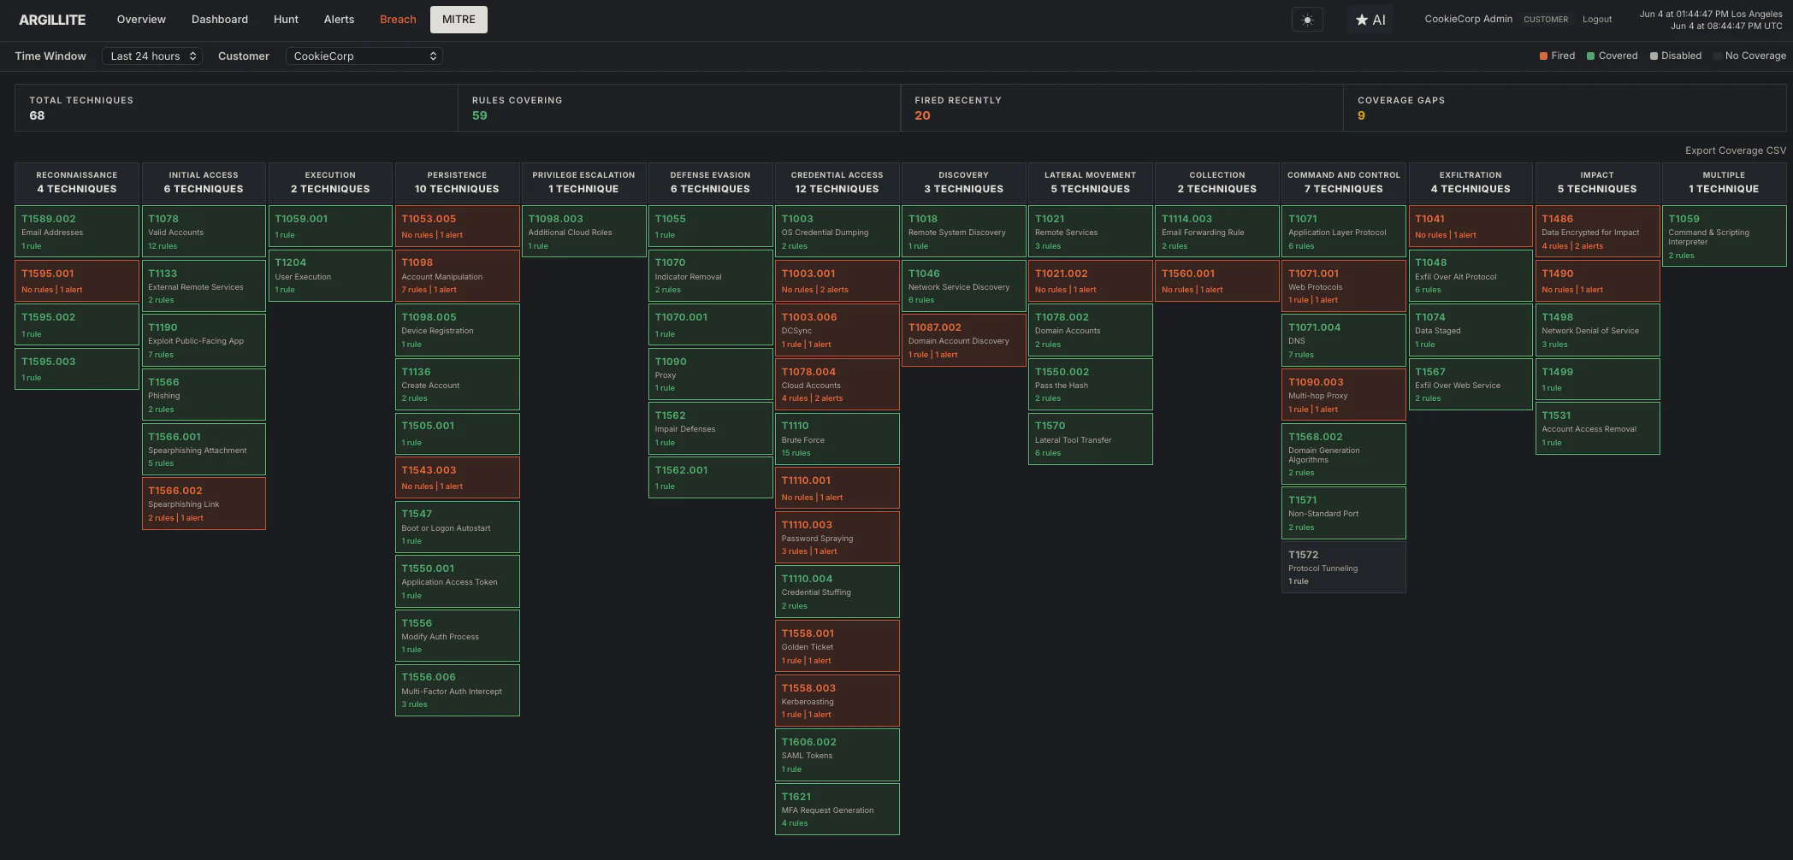Open T1531 Account Access Removal card
This screenshot has width=1793, height=860.
[x=1597, y=427]
